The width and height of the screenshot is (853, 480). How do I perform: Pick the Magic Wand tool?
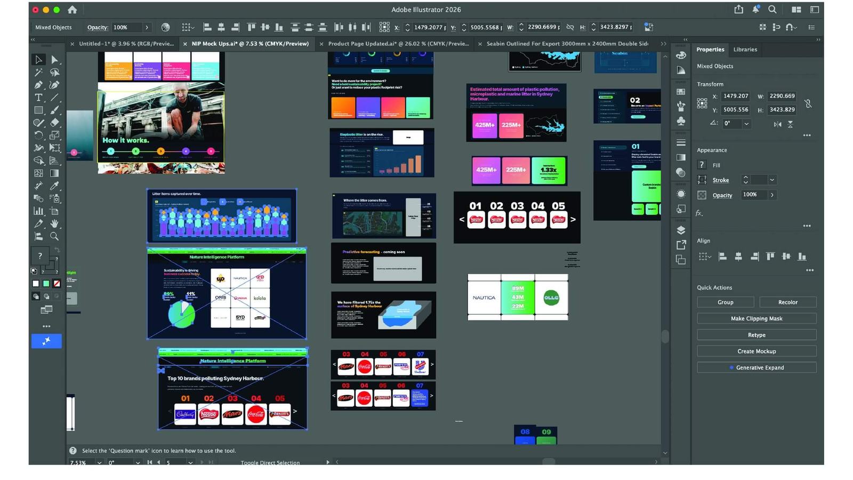click(x=38, y=73)
